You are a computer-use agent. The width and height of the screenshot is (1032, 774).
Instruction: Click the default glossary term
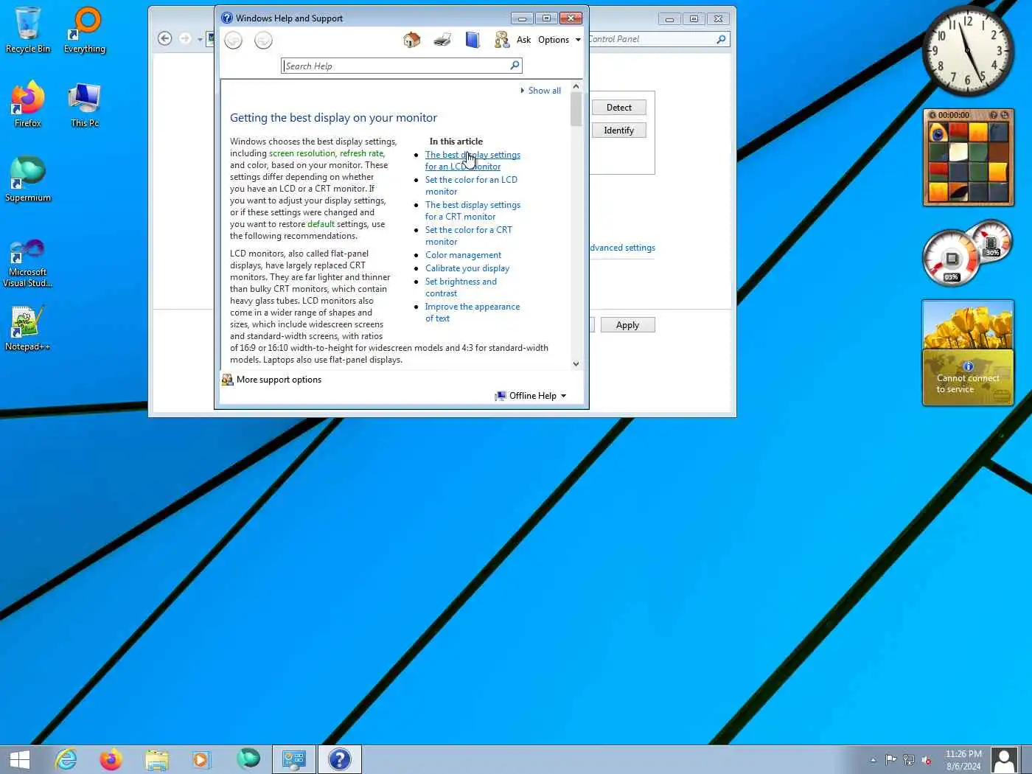(x=321, y=224)
